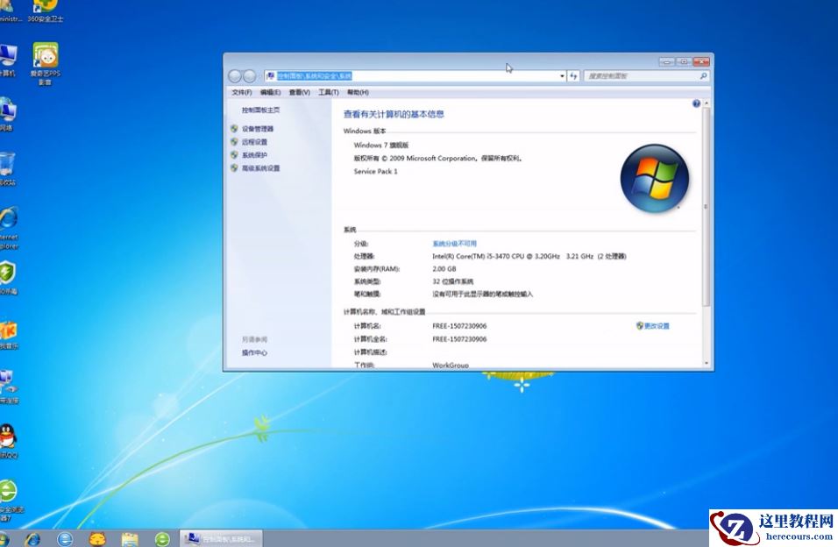
Task: Click the shield icon next to 设备管理器
Action: (234, 129)
